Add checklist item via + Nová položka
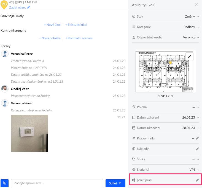 [x=50, y=38]
